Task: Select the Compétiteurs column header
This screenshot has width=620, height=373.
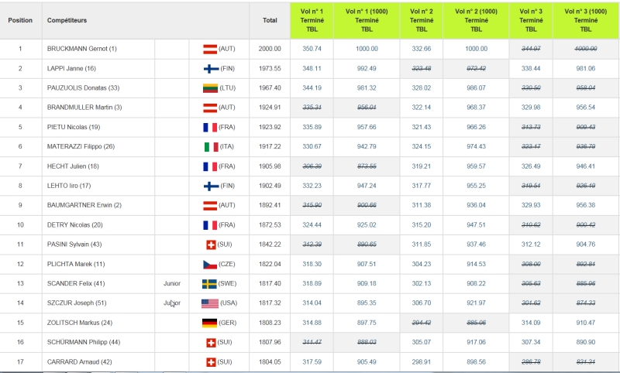Action: pyautogui.click(x=67, y=20)
